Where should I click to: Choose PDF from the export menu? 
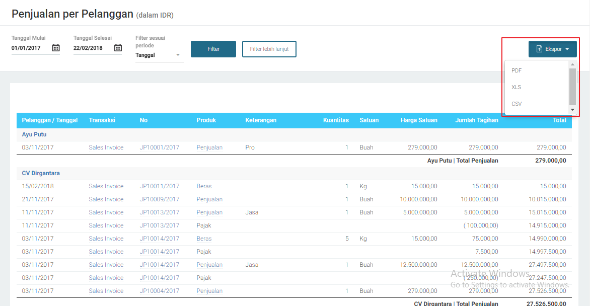pos(517,71)
